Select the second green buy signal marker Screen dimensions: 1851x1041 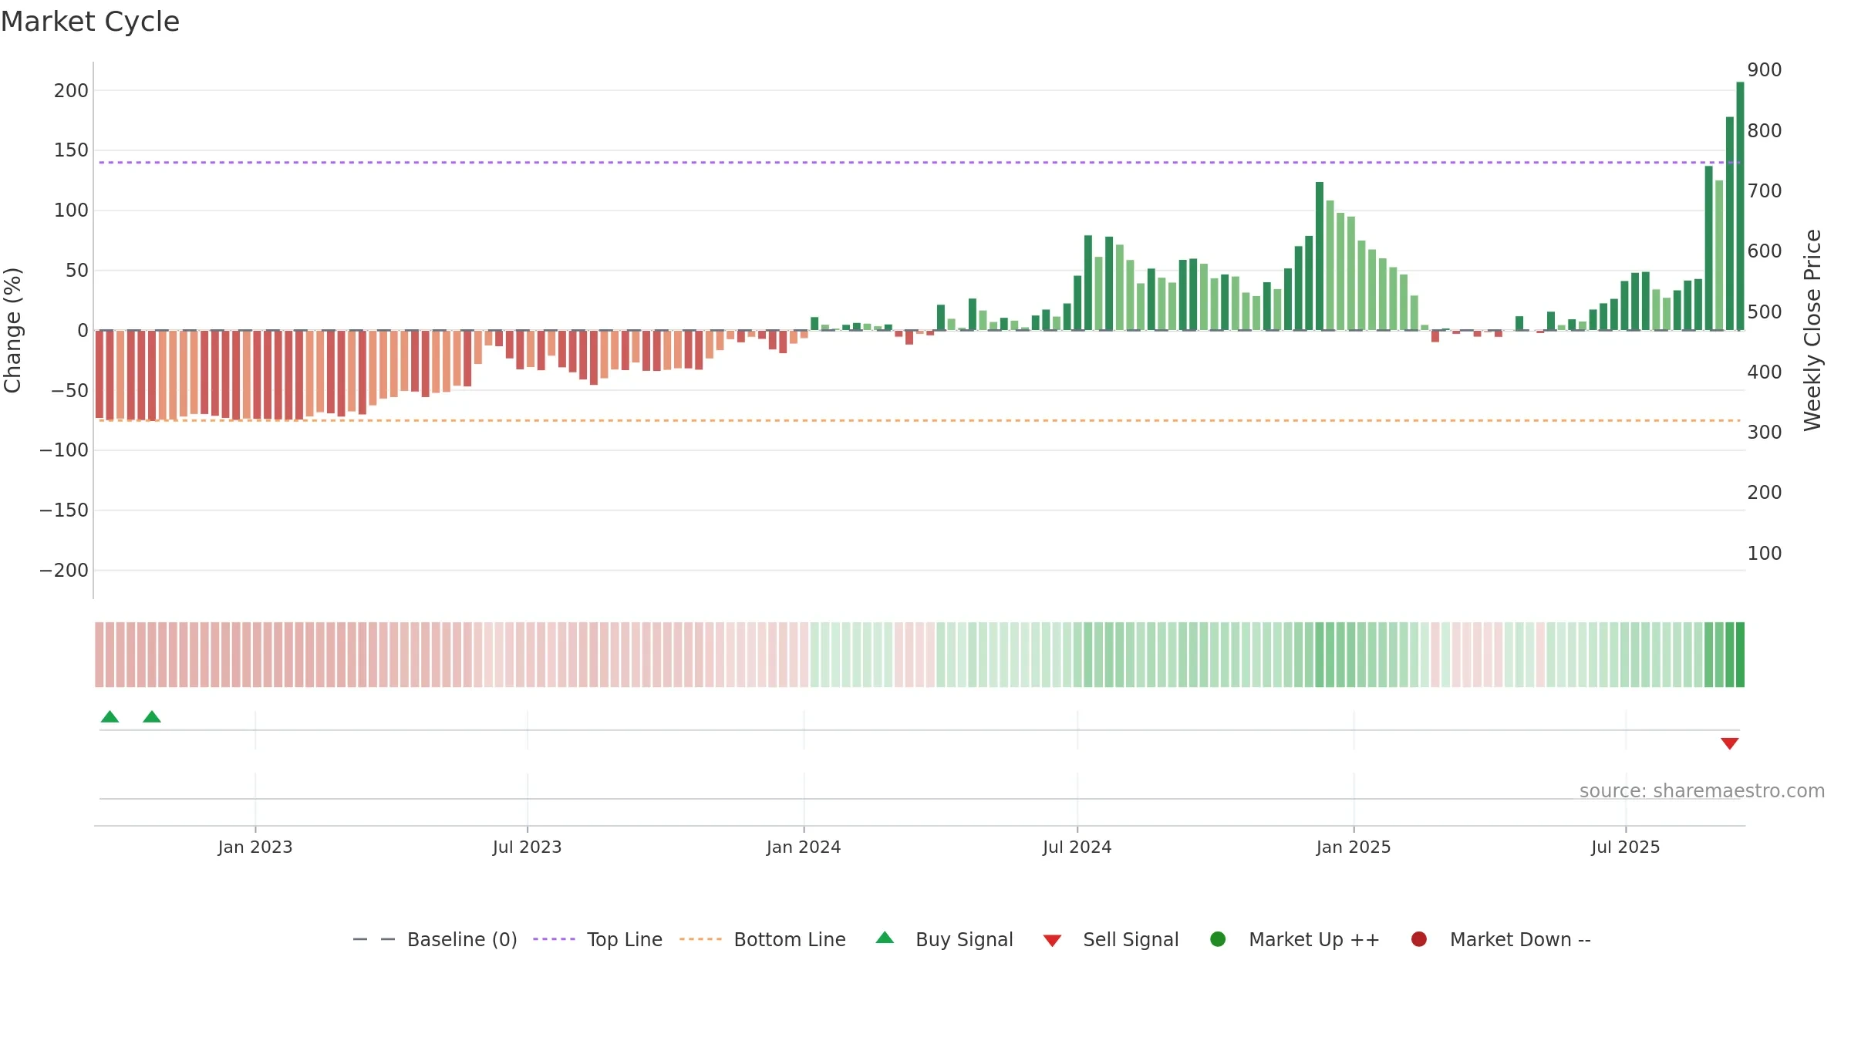(x=152, y=716)
